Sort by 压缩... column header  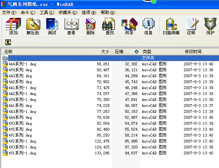click(125, 52)
